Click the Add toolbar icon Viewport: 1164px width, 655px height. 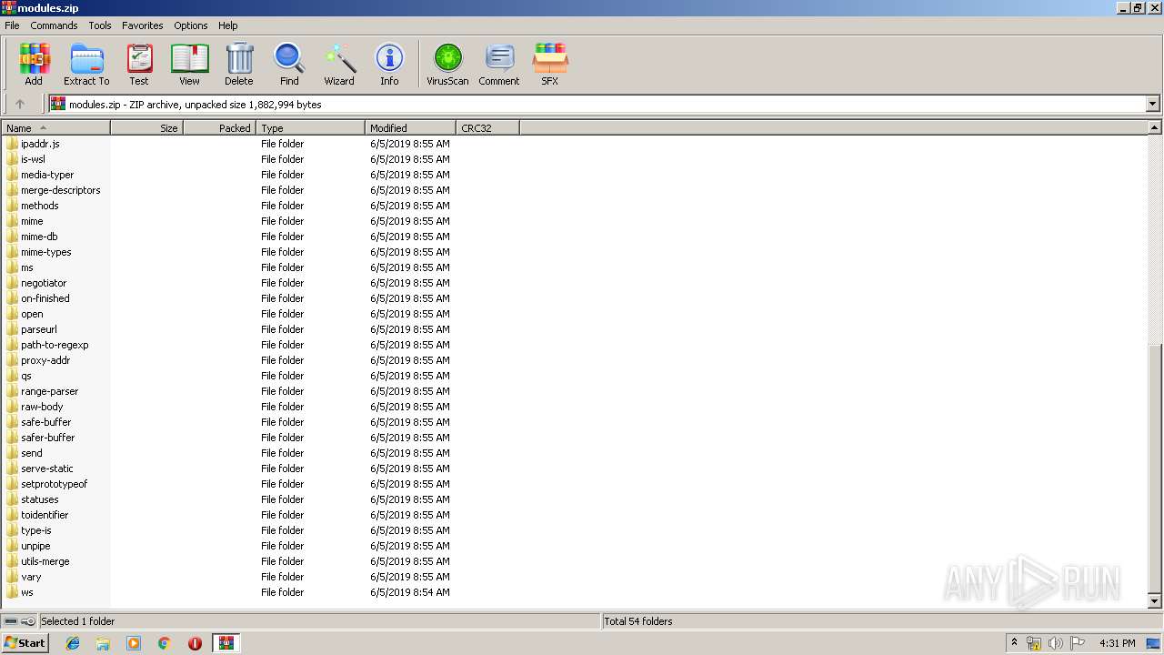tap(34, 64)
